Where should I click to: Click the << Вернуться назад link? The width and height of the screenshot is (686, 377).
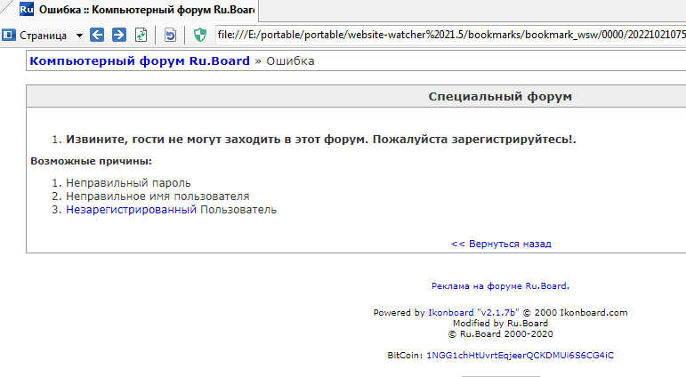coord(501,244)
